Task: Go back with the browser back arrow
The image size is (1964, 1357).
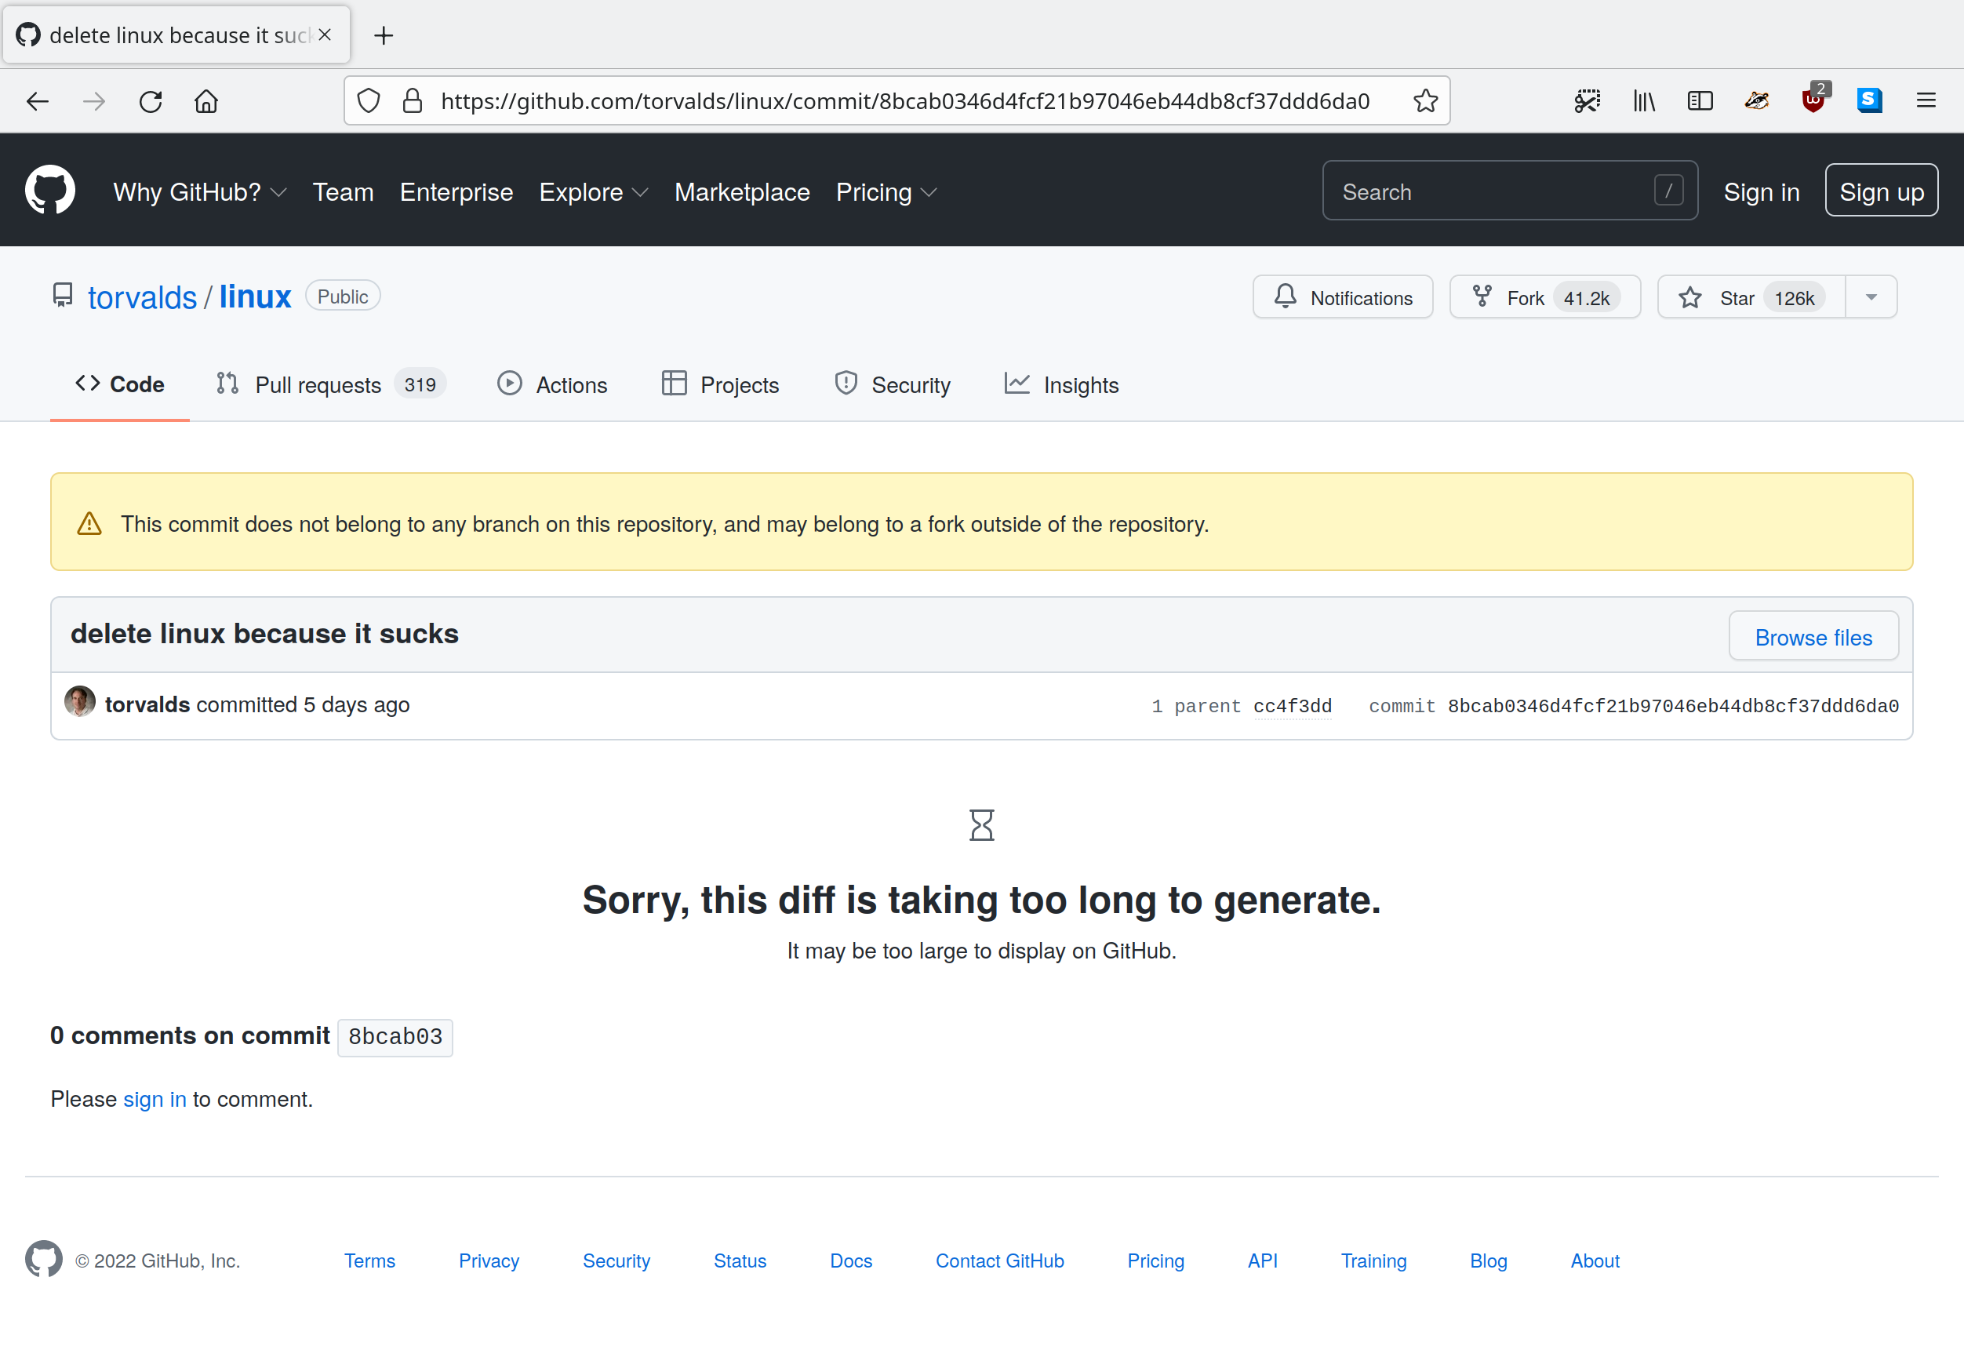Action: [x=38, y=101]
